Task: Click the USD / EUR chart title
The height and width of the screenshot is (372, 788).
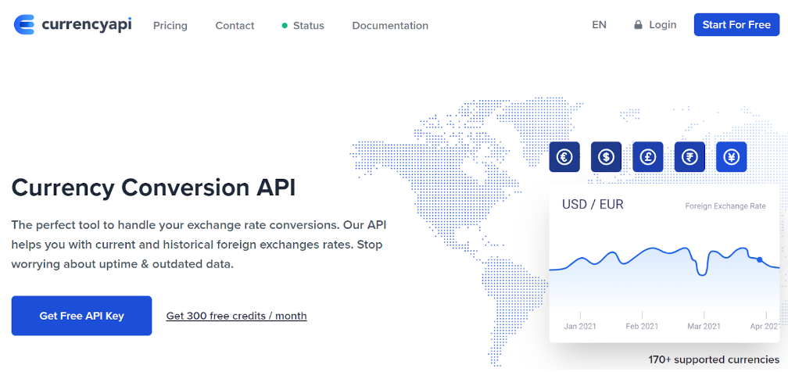Action: 593,205
